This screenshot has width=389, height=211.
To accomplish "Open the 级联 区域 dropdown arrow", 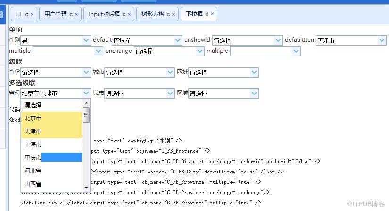I will pos(254,72).
